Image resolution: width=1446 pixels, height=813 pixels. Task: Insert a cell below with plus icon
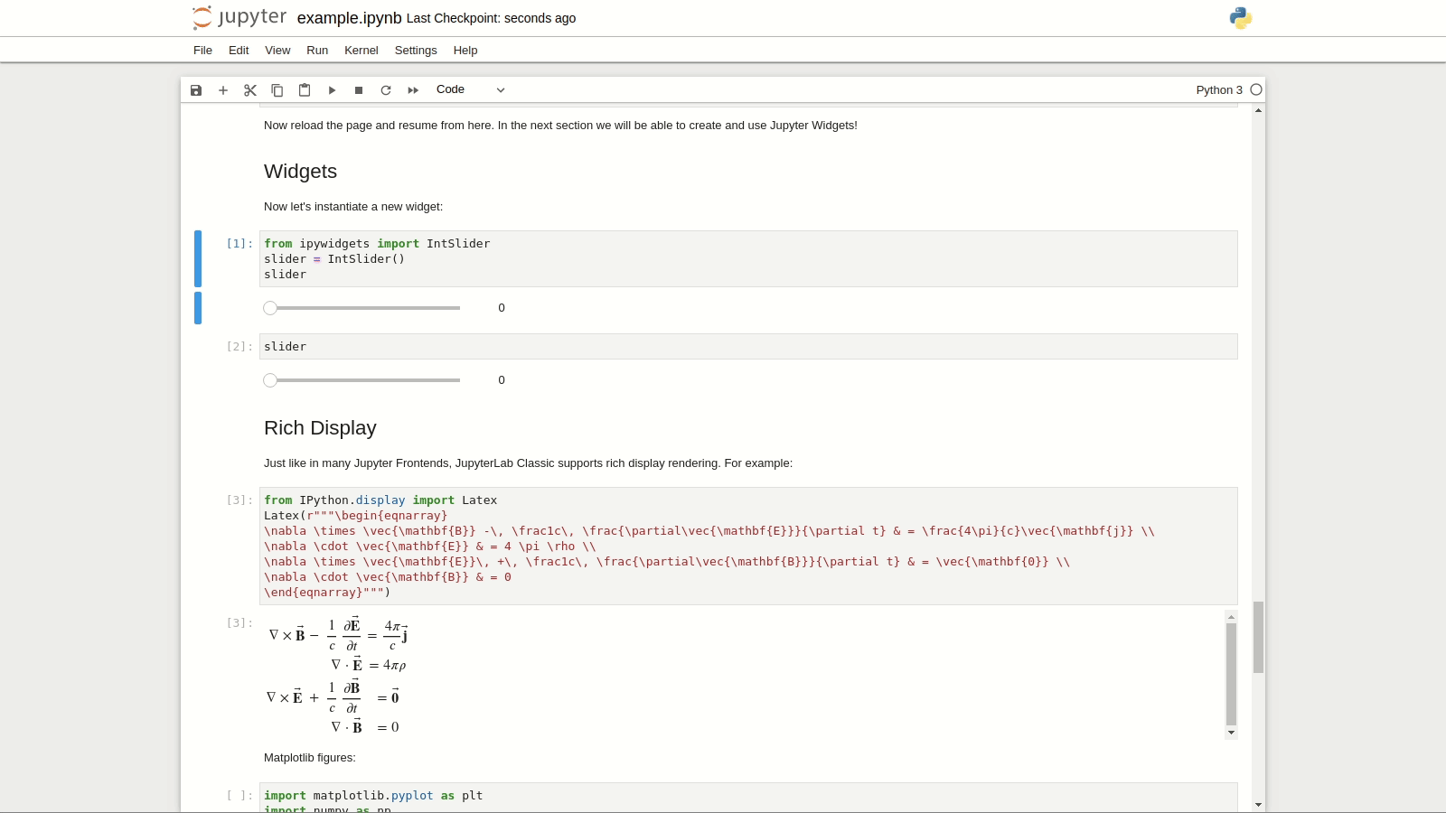click(223, 90)
